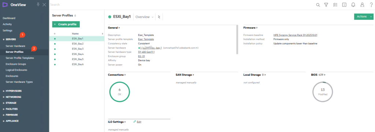Screen dimensions: 375x132
Task: Expand the APPLIANCE section
Action: point(11,121)
